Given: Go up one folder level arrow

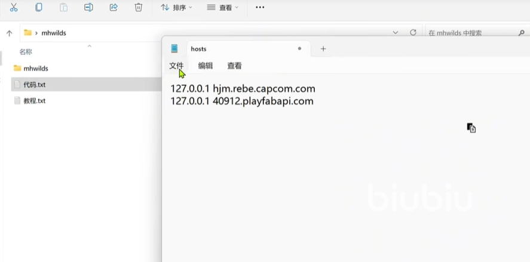Looking at the screenshot, I should [9, 33].
